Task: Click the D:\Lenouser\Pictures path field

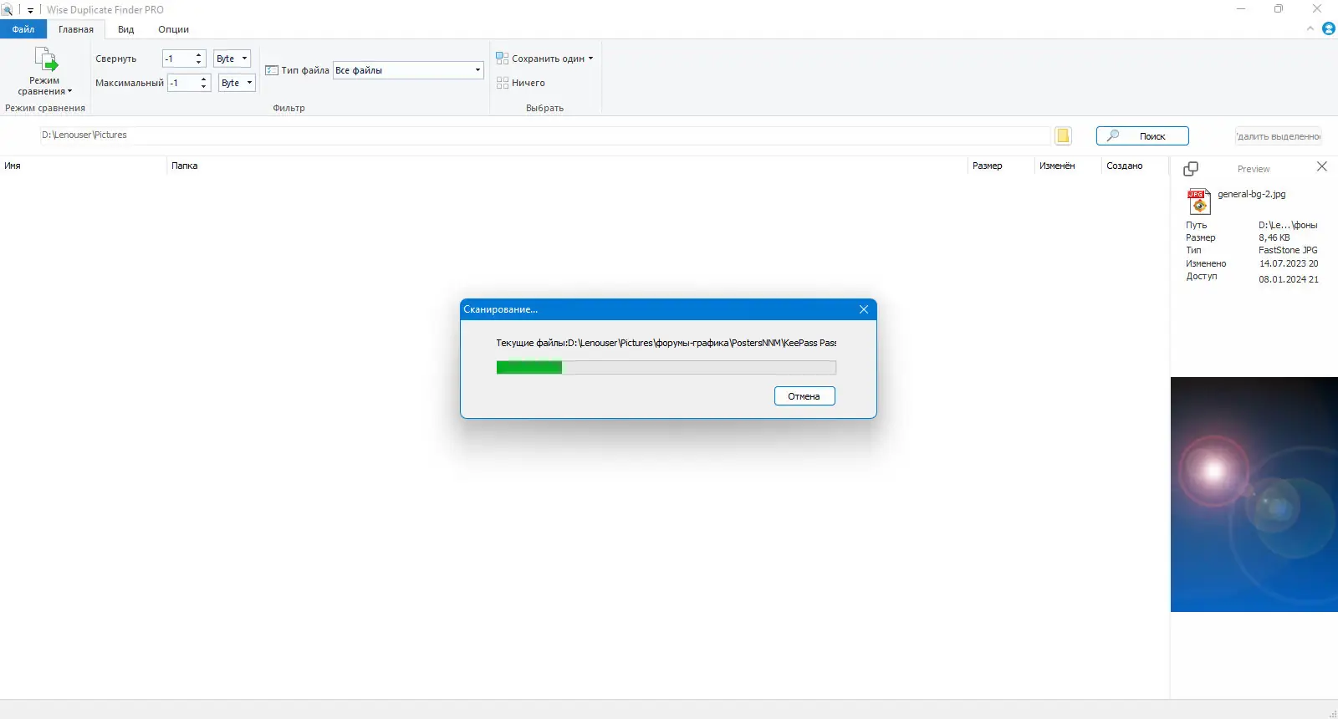Action: pos(545,135)
